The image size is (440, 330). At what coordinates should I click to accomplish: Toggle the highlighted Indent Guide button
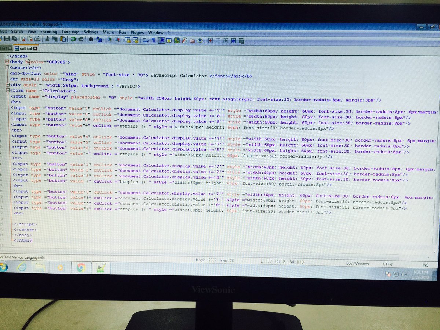coord(161,40)
